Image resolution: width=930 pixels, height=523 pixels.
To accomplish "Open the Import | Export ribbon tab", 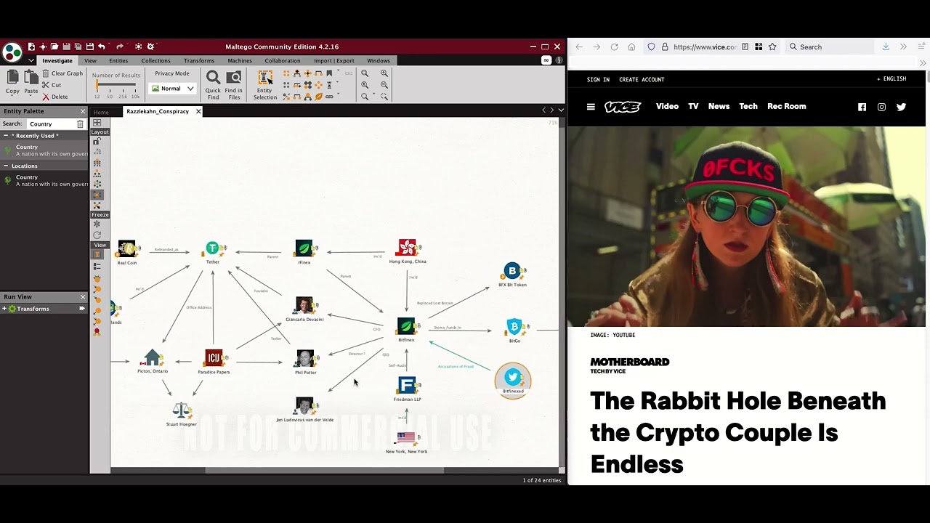I will pos(334,61).
